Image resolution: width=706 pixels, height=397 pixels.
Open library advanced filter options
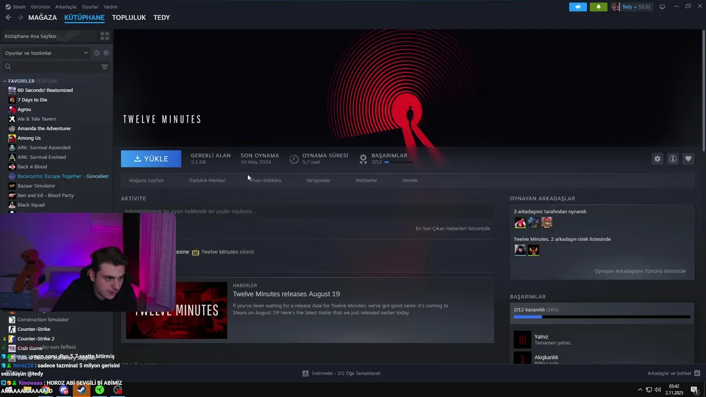[x=105, y=67]
